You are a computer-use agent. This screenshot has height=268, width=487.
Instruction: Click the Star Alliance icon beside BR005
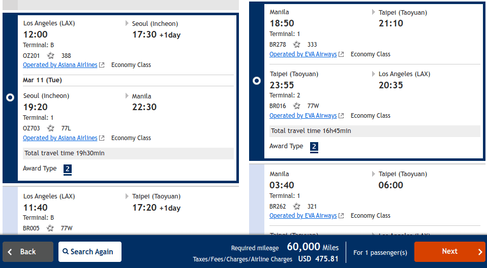tap(50, 228)
